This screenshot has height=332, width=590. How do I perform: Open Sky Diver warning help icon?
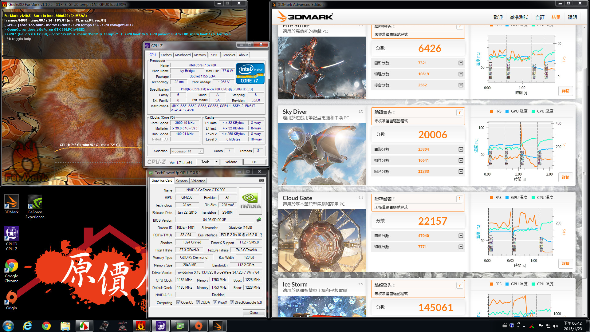coord(459,113)
